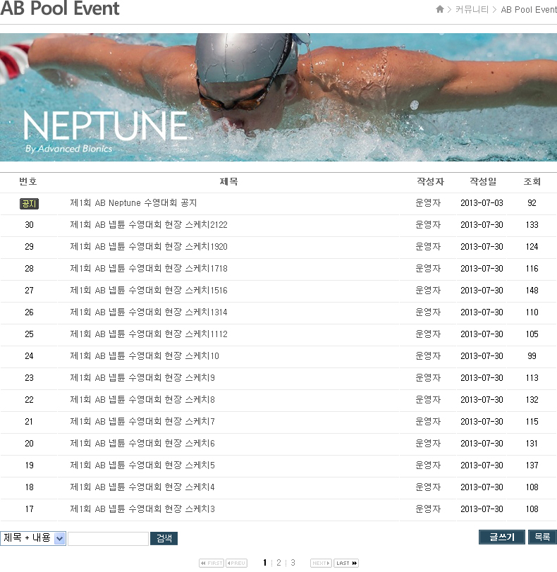The image size is (557, 572).
Task: Focus the search keyword input field
Action: 109,539
